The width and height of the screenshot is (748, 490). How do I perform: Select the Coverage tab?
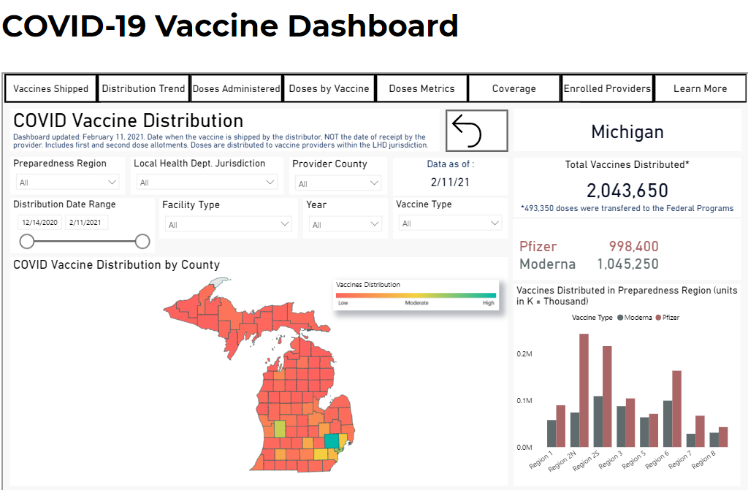(514, 88)
